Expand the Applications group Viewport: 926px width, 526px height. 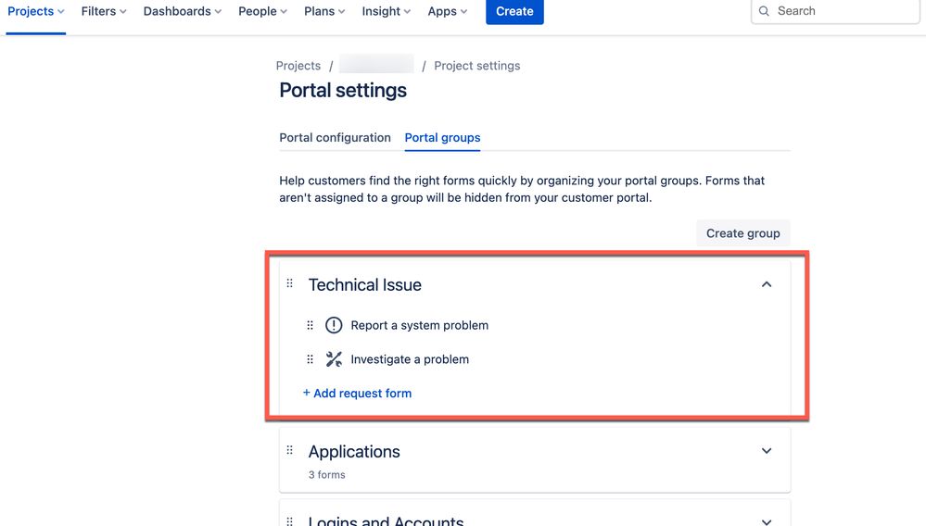click(766, 451)
